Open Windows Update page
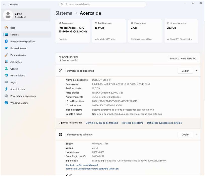Image resolution: width=205 pixels, height=176 pixels. (x=27, y=103)
